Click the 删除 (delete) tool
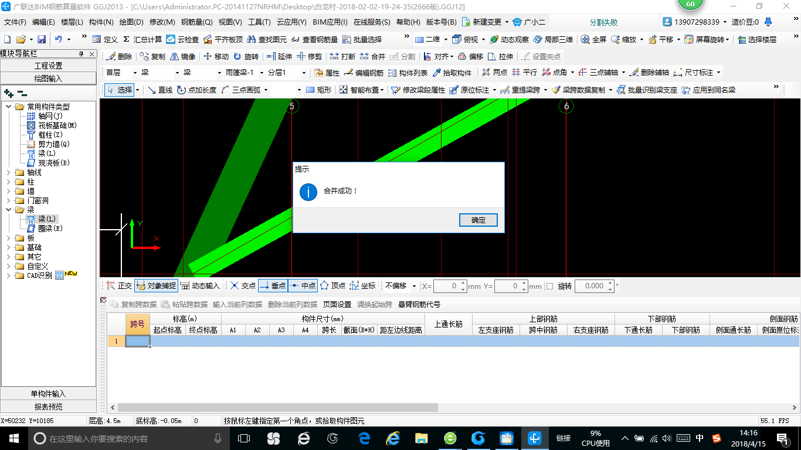This screenshot has width=801, height=450. point(119,57)
